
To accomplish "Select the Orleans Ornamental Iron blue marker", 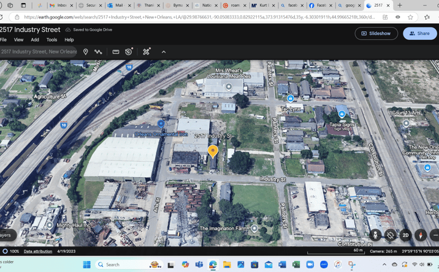I will [161, 123].
